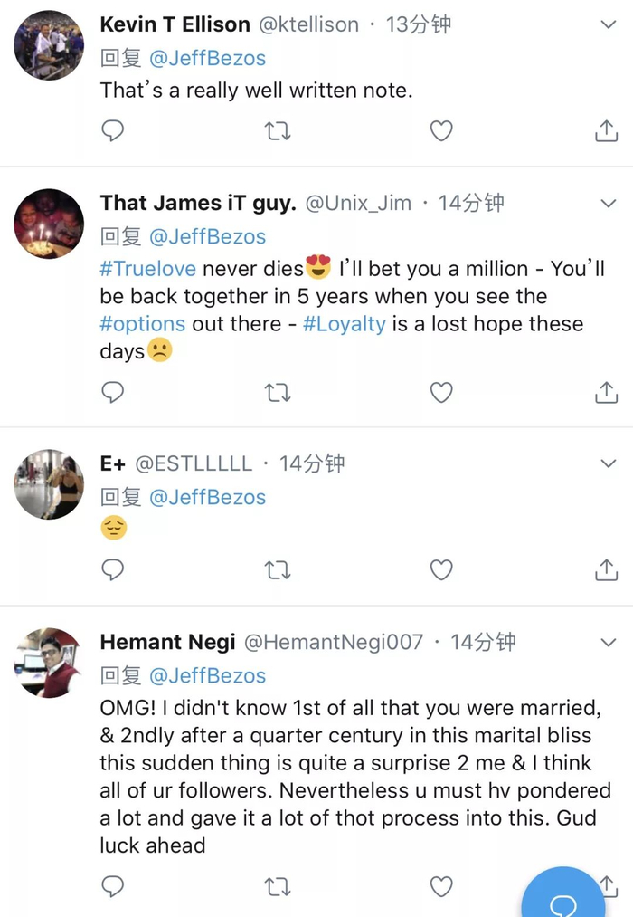This screenshot has width=633, height=917.
Task: Retweet Kevin T Ellison's tweet
Action: pos(277,132)
